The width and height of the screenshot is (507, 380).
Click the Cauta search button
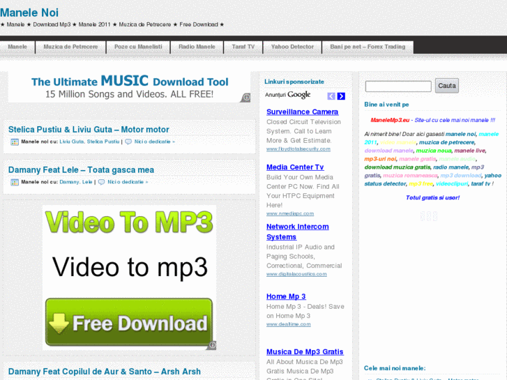[447, 86]
